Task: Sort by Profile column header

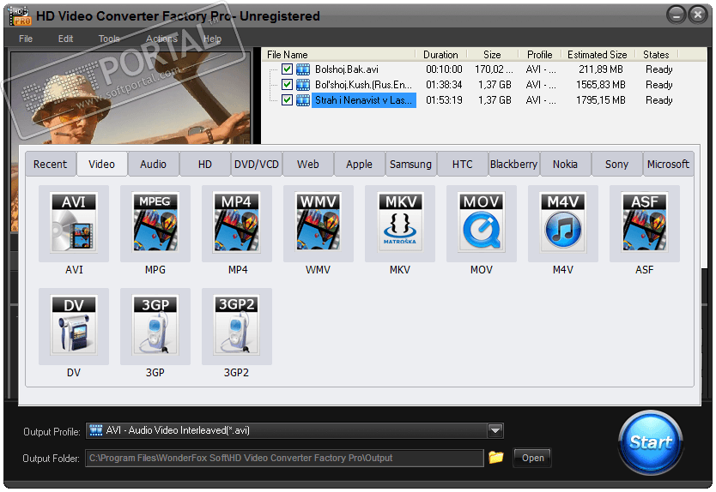Action: [x=540, y=55]
